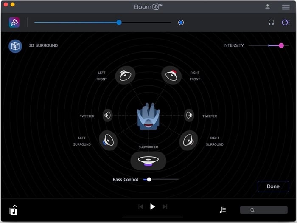Open the output device selector icon

286,23
